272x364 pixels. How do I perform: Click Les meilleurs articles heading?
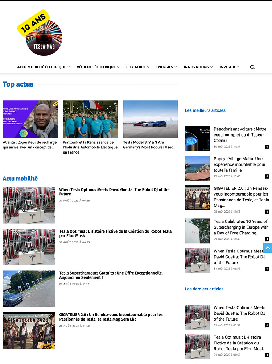tap(205, 110)
